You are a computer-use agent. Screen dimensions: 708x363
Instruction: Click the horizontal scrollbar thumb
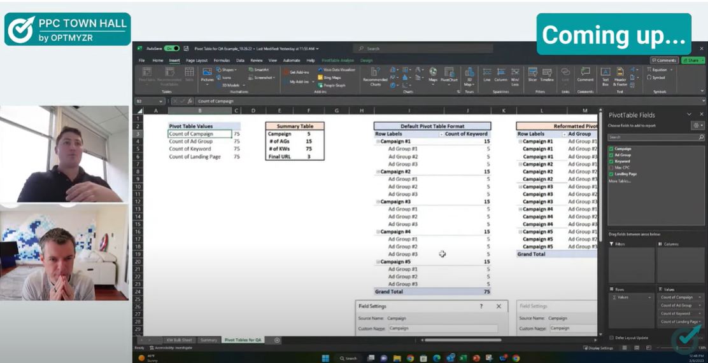(x=463, y=340)
